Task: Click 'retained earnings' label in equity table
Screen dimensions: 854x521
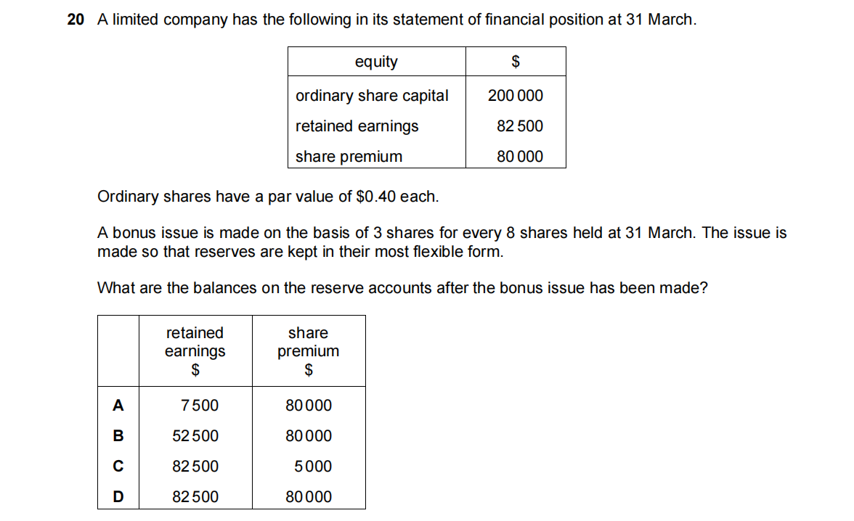Action: tap(357, 126)
